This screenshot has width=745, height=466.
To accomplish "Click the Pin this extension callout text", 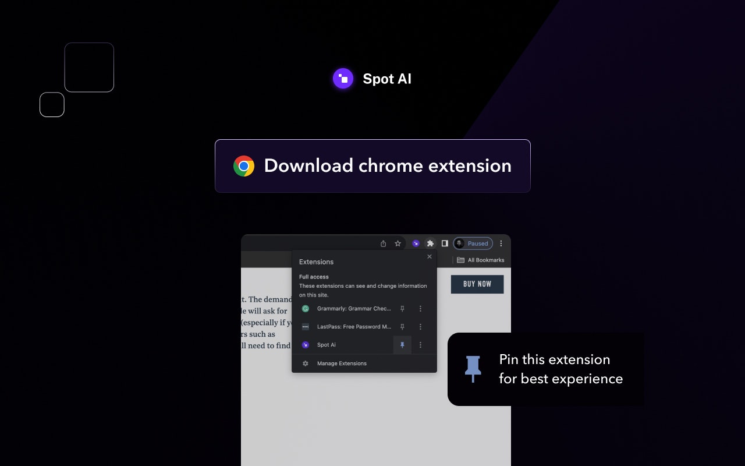I will pos(561,369).
